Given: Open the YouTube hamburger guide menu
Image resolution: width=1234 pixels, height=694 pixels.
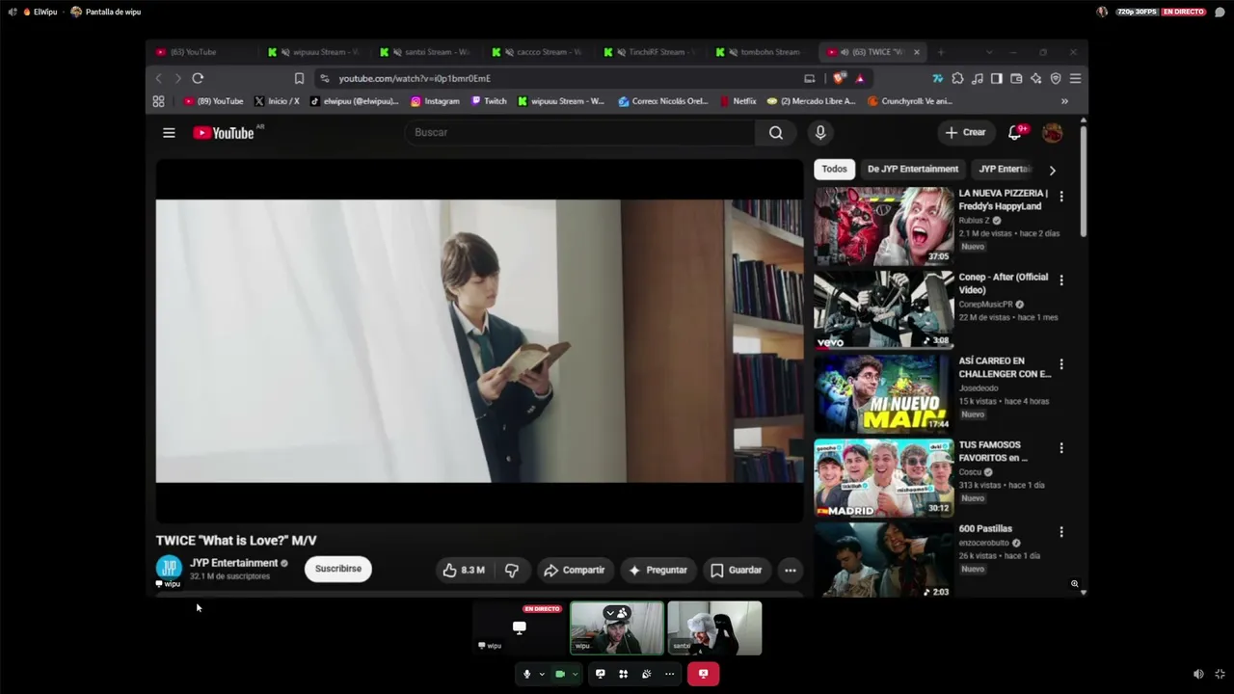Looking at the screenshot, I should pos(169,133).
